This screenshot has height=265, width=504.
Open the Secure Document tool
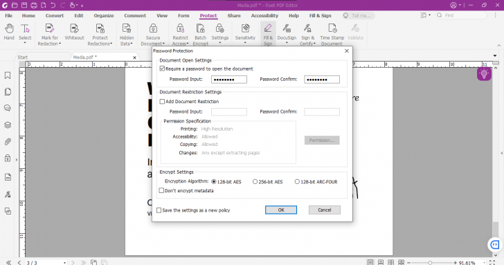[x=153, y=35]
